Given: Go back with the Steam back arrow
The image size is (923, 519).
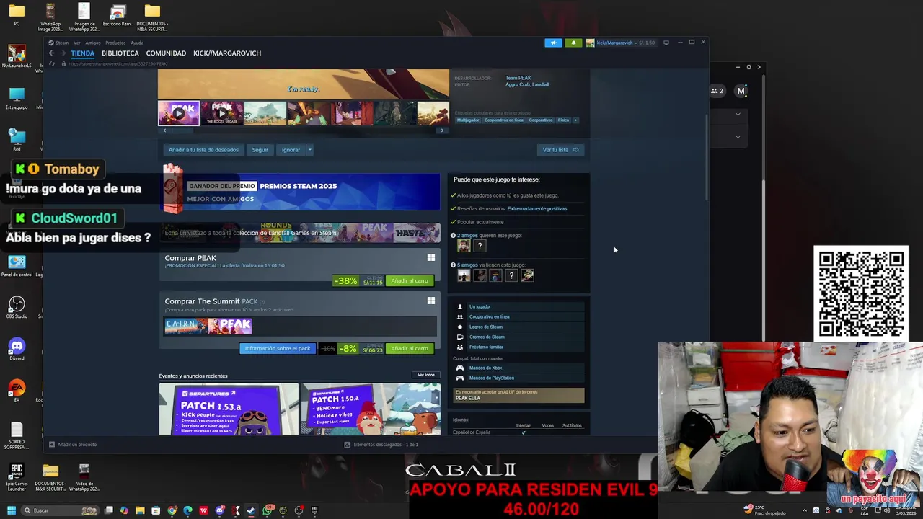Looking at the screenshot, I should (51, 53).
